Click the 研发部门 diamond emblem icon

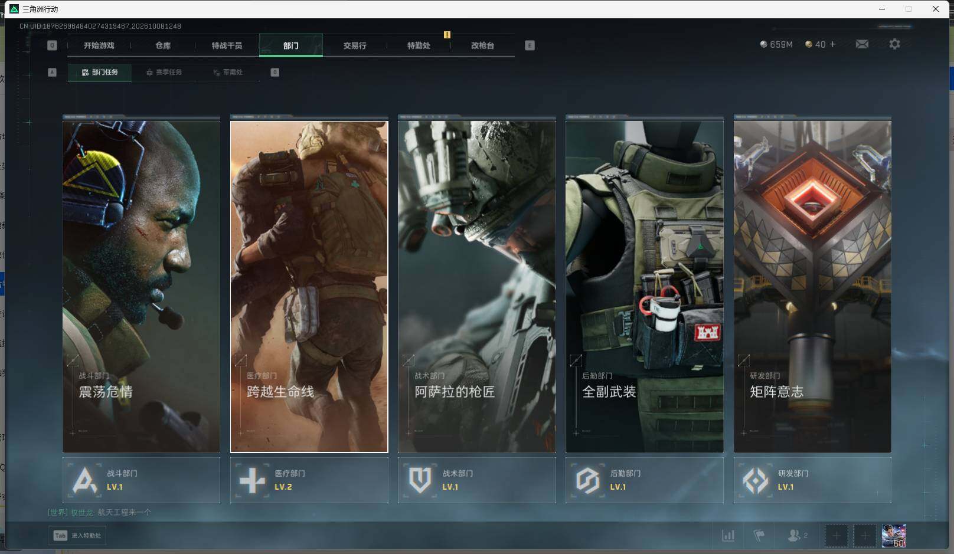[756, 480]
